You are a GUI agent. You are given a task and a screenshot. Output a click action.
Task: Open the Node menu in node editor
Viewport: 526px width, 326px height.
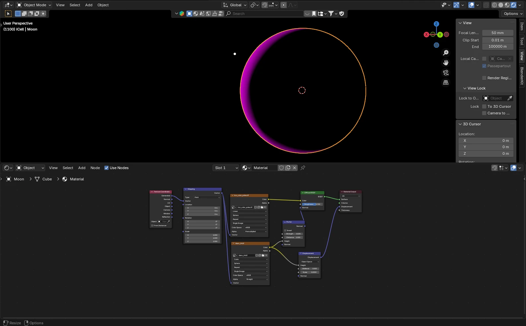[95, 168]
